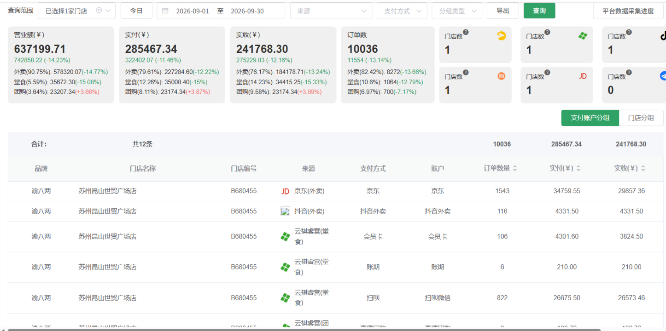Click the 实收 amount 3824.50 cell

coord(631,237)
